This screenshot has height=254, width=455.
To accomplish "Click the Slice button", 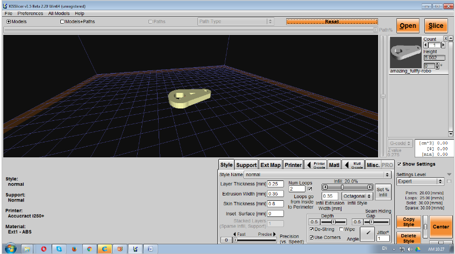I will (x=436, y=26).
